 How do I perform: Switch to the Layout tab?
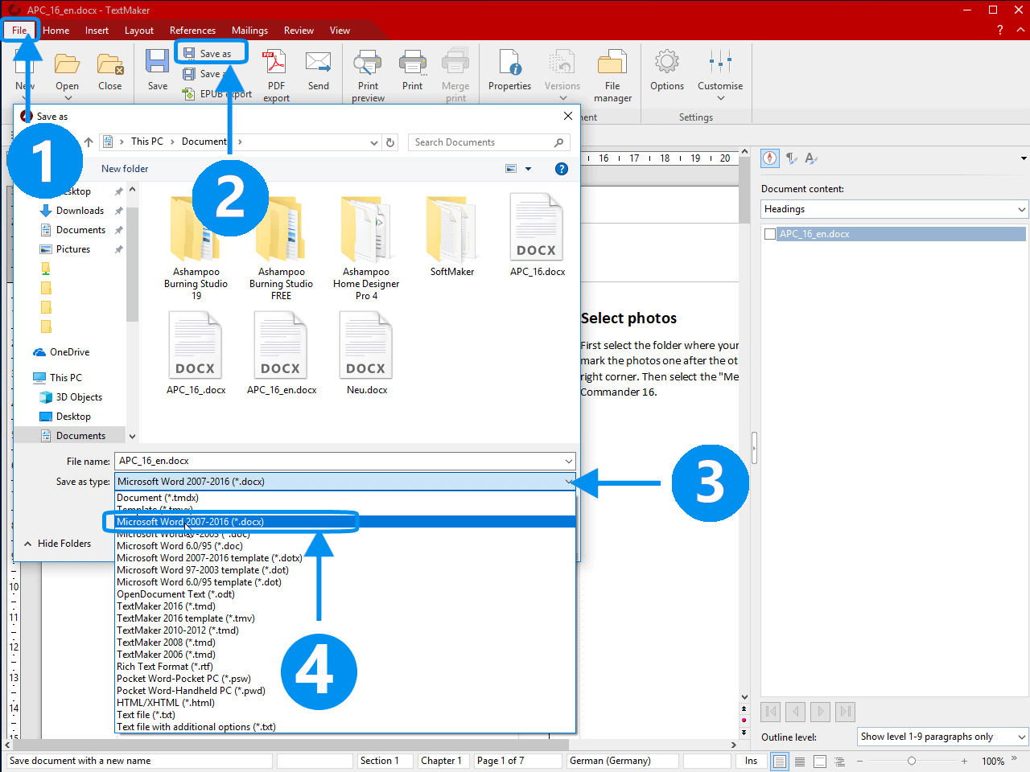(138, 31)
